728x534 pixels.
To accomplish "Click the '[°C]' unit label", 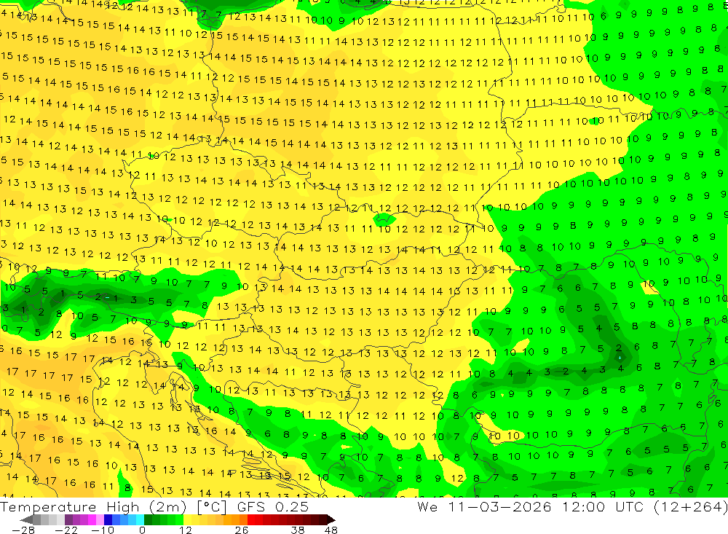I will pyautogui.click(x=212, y=507).
